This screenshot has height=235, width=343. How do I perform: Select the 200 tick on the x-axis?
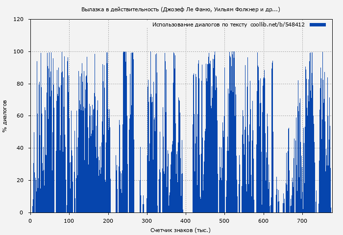pyautogui.click(x=108, y=220)
